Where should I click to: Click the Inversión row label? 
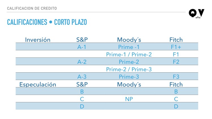coord(38,40)
